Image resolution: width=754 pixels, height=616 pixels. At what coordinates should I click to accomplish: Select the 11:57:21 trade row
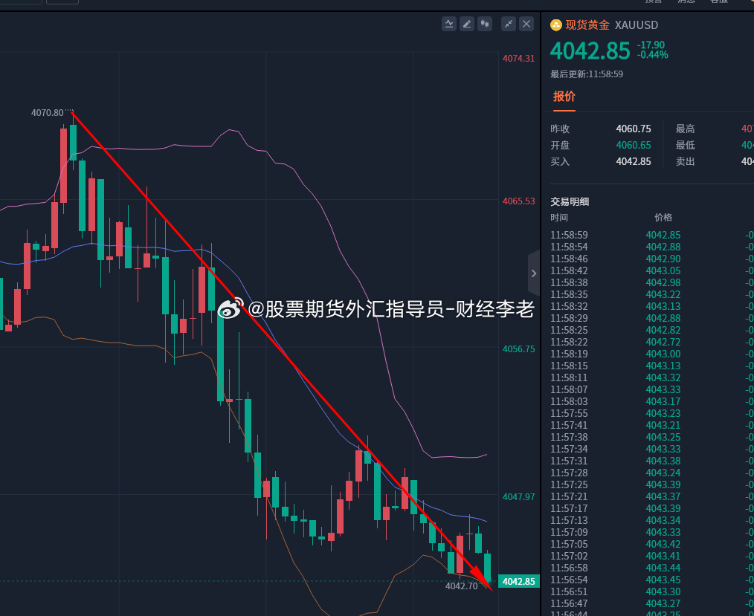coord(652,497)
